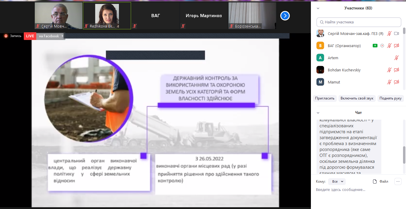Open more chat options (three dots)
The height and width of the screenshot is (209, 406).
pos(398,181)
